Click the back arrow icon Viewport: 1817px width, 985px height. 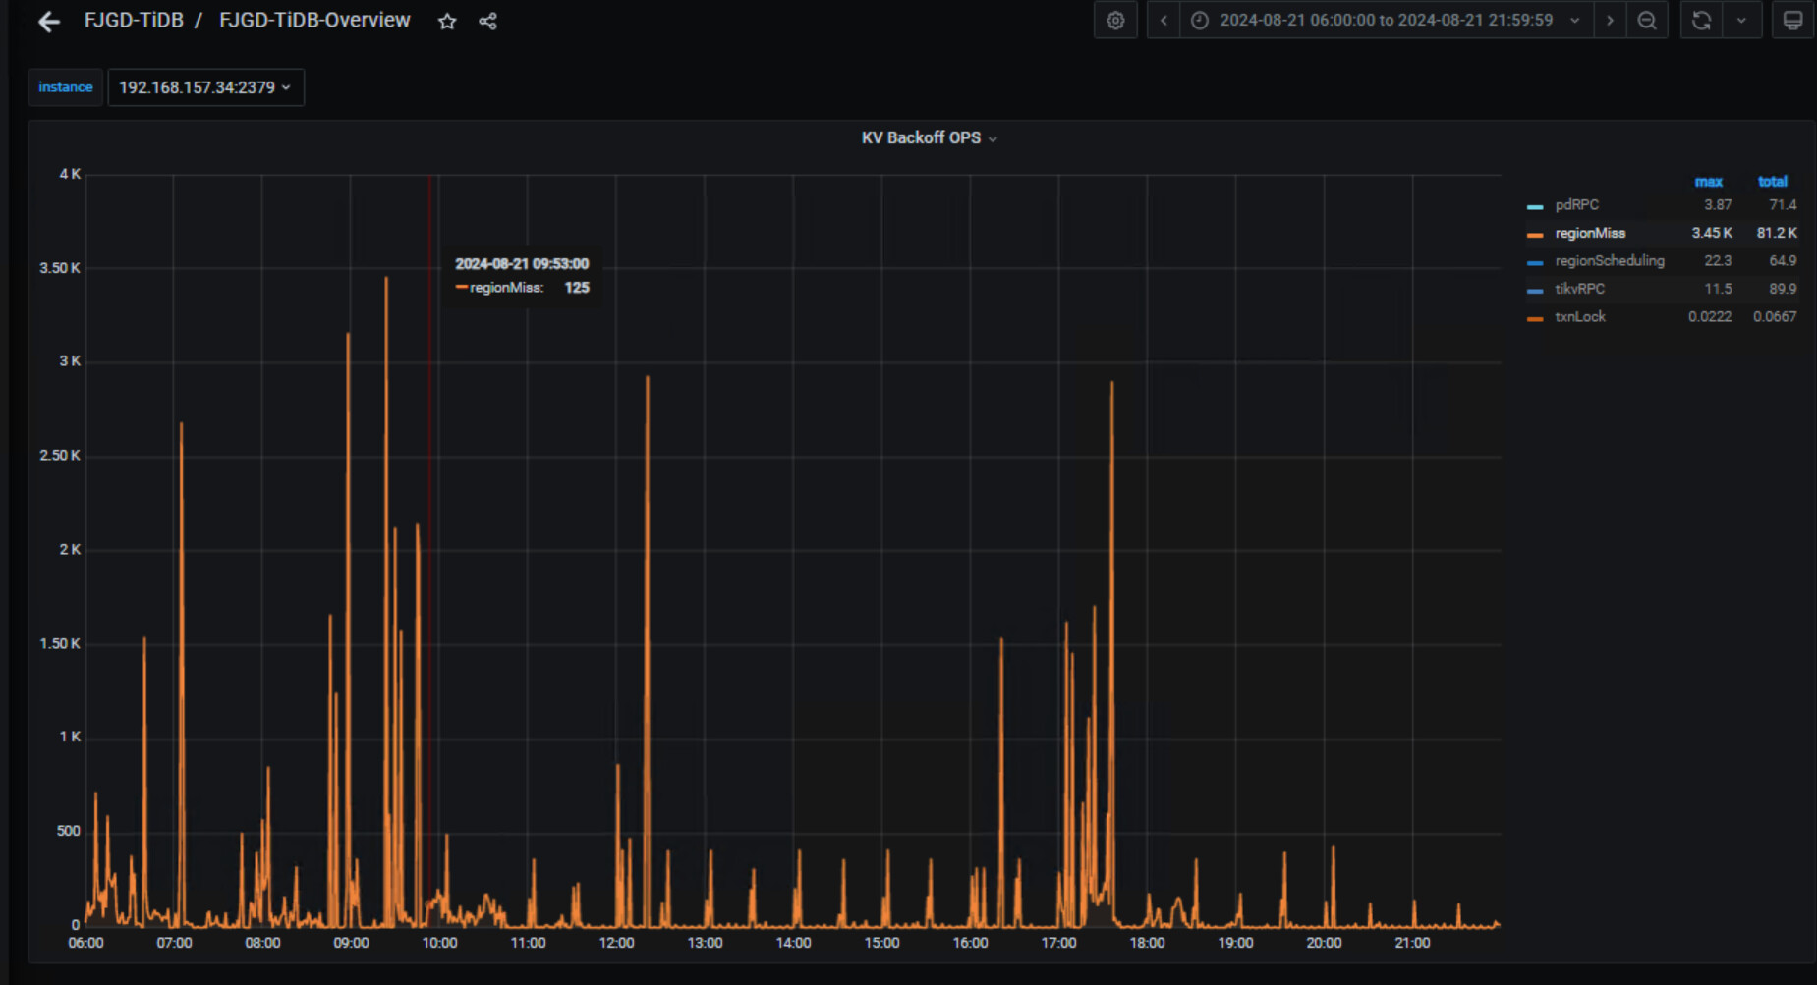click(48, 21)
